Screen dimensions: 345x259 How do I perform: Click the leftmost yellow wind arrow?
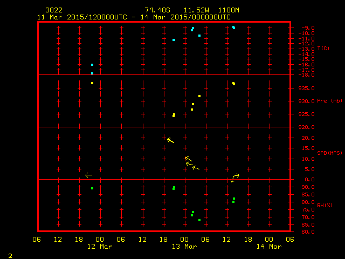coord(88,175)
